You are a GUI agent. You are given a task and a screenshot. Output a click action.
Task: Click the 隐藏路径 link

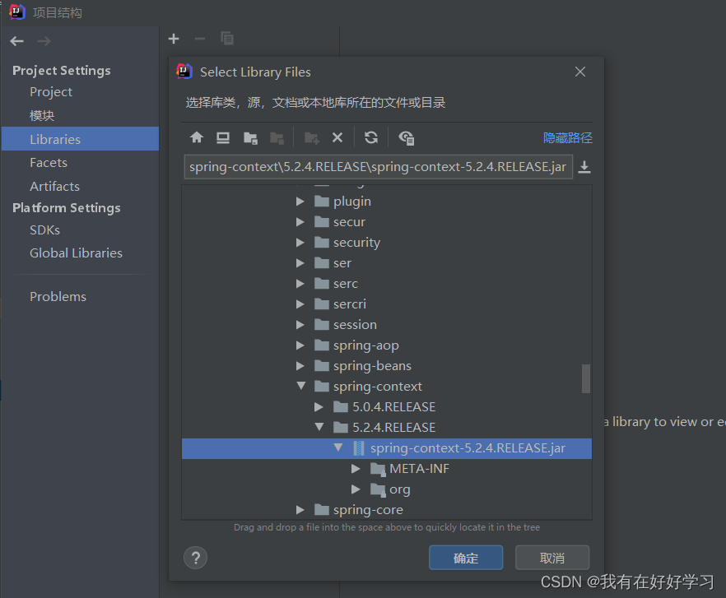click(x=568, y=137)
